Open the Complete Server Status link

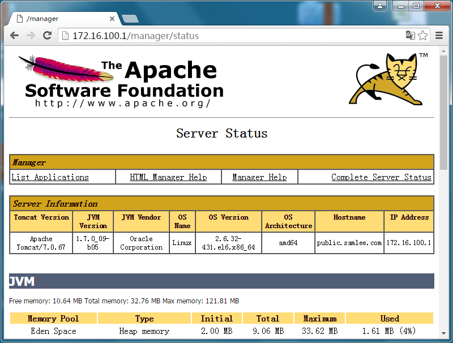tap(381, 177)
